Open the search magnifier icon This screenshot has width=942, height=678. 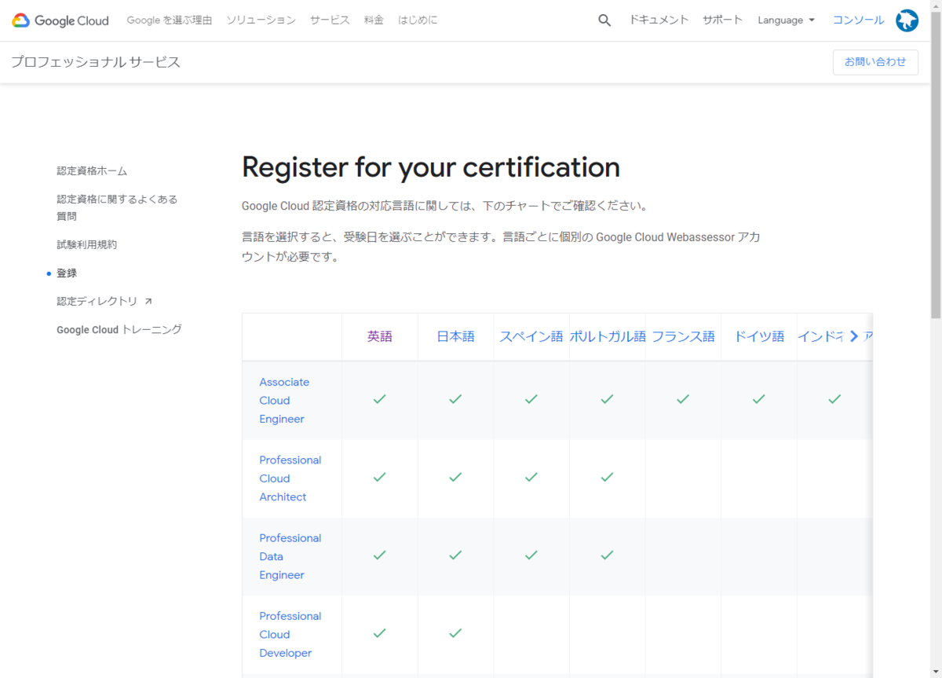604,20
